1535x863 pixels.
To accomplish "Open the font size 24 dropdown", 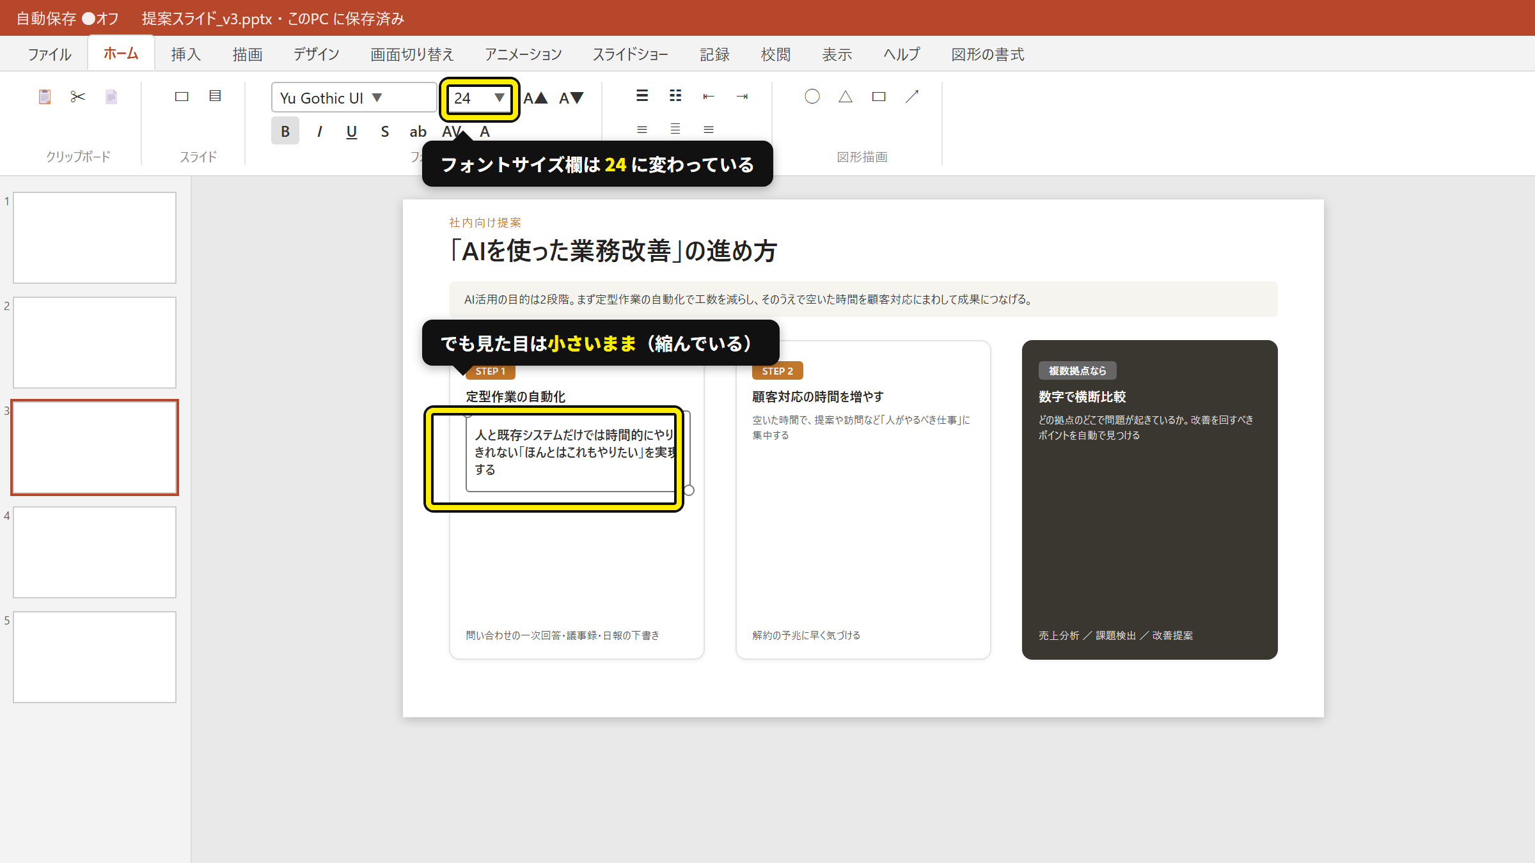I will [x=480, y=98].
